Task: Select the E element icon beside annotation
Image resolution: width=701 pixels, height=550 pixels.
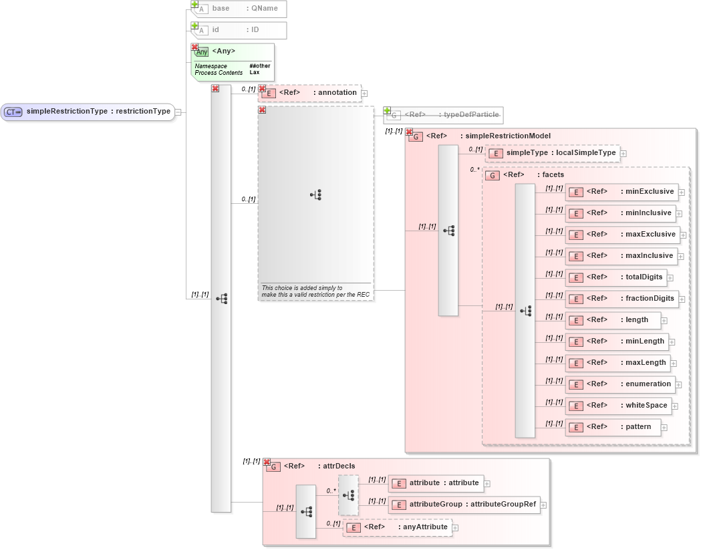Action: click(x=269, y=93)
